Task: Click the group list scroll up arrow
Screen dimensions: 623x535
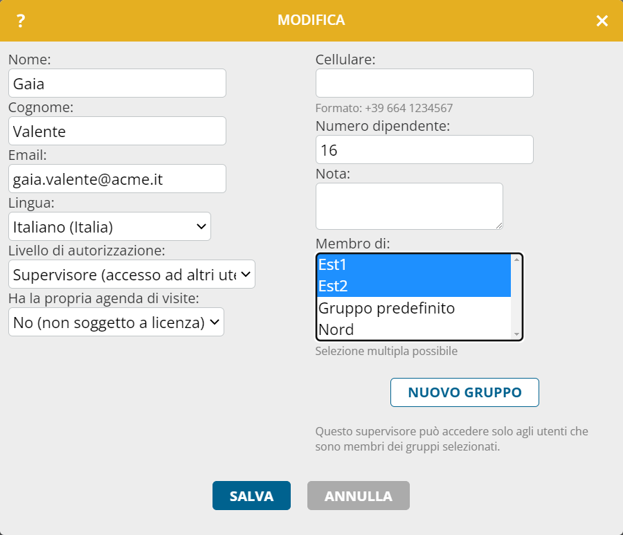Action: (516, 260)
